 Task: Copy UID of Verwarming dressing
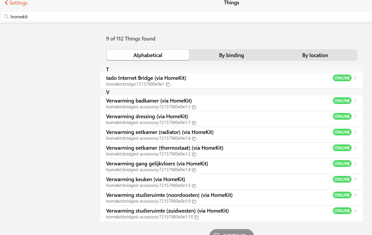pos(194,123)
